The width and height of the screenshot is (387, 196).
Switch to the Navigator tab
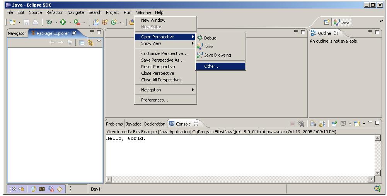click(17, 33)
